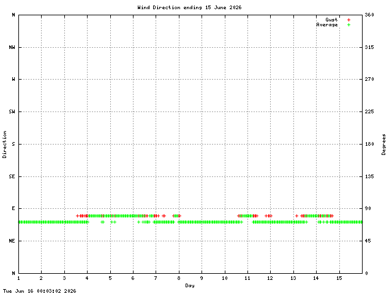Click the '90' degrees axis value
The image size is (392, 294).
367,208
